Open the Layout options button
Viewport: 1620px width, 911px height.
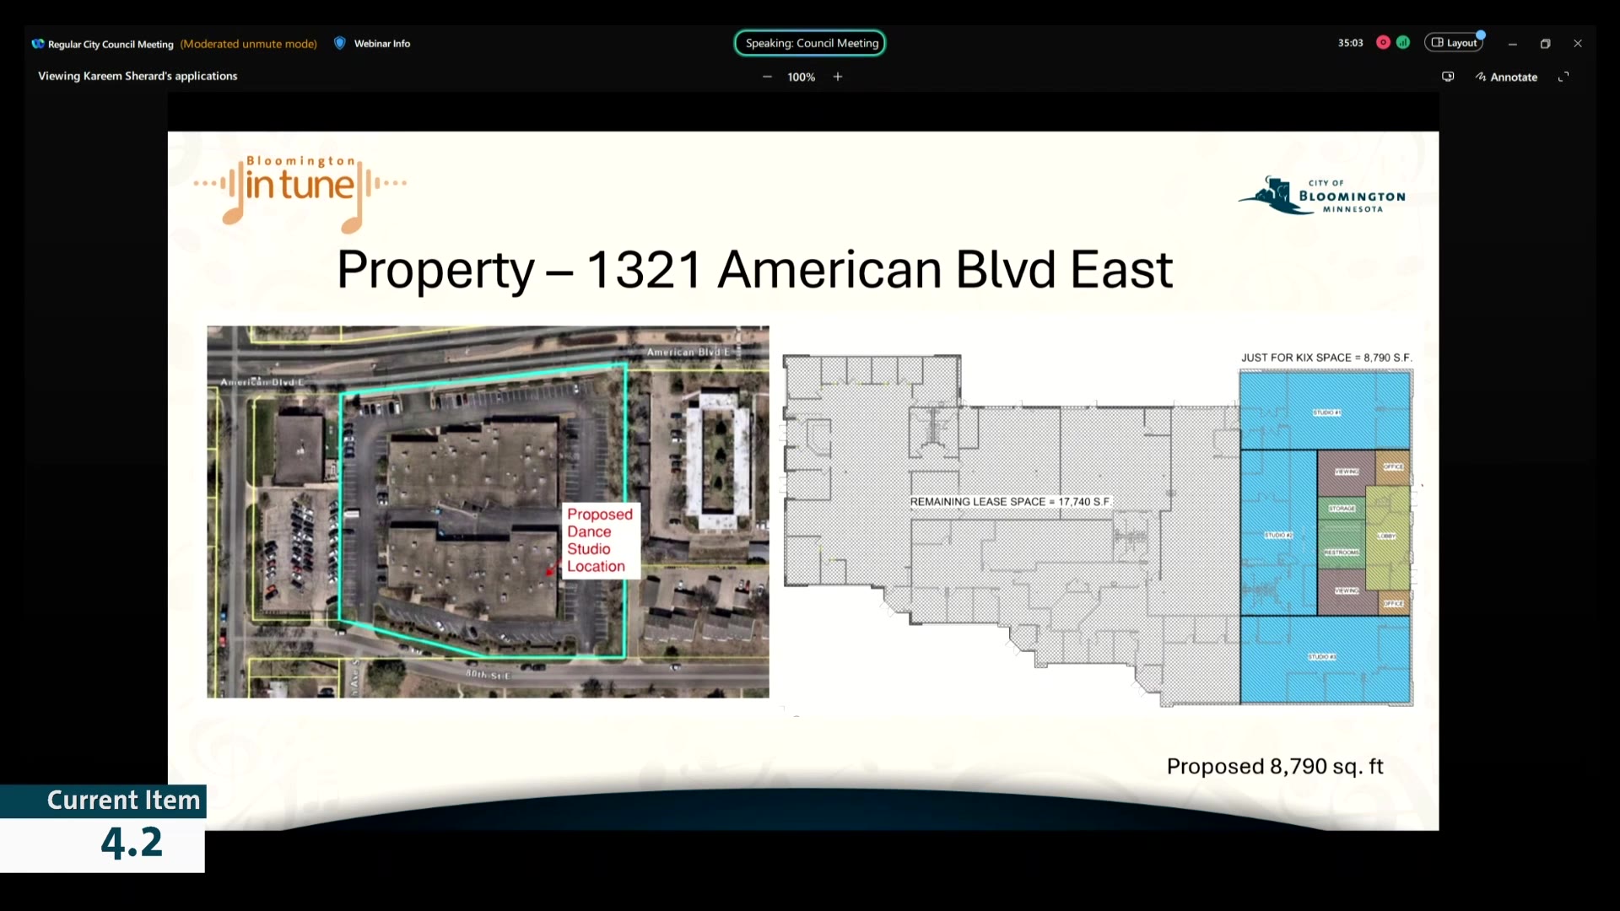1454,42
